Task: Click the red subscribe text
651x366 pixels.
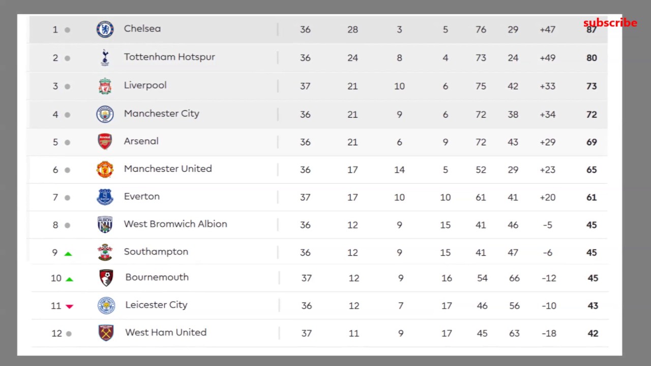Action: click(610, 23)
